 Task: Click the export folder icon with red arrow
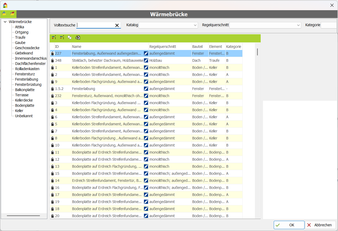12,14
